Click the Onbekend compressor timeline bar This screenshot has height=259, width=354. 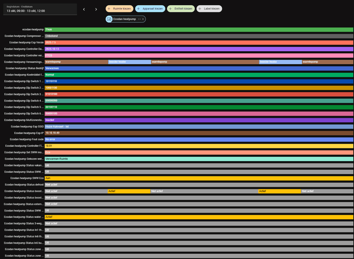(199, 36)
